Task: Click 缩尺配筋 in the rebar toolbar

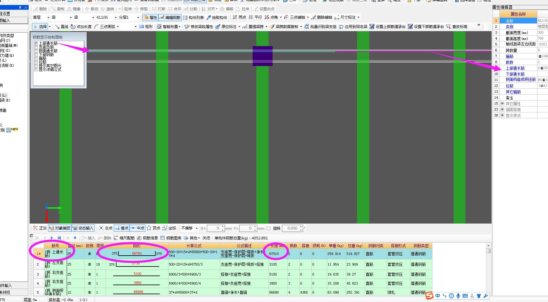Action: coord(124,238)
